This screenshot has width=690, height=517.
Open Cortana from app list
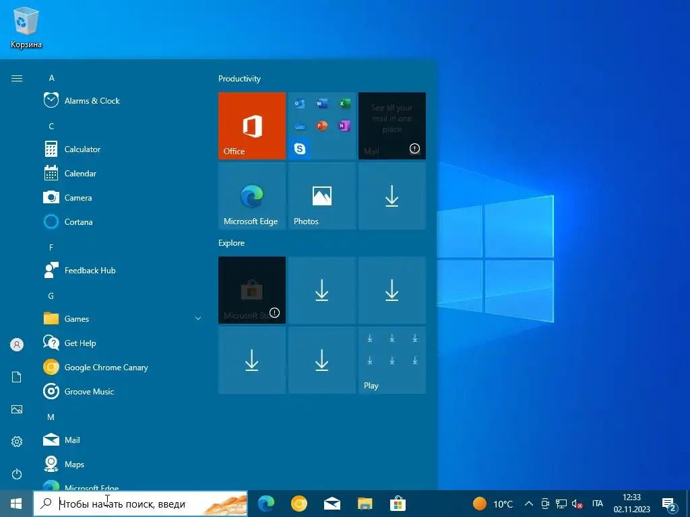[x=123, y=221]
